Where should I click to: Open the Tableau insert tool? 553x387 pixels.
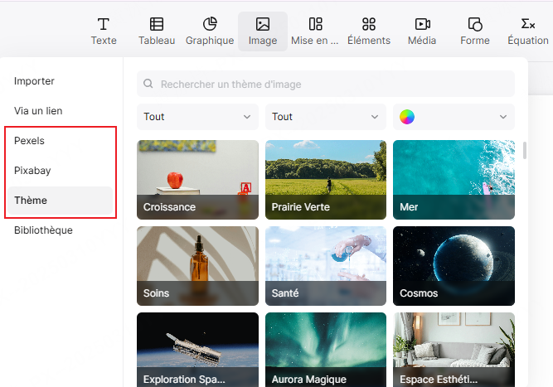[156, 25]
